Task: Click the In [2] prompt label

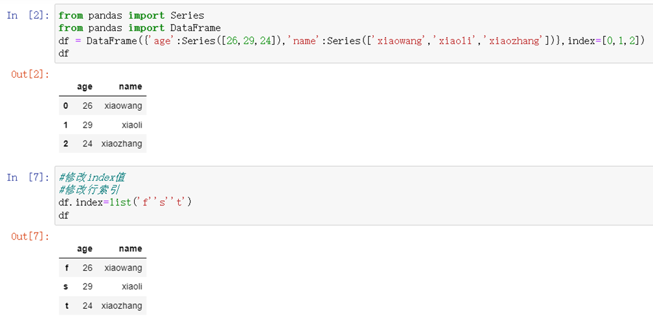Action: (x=28, y=16)
